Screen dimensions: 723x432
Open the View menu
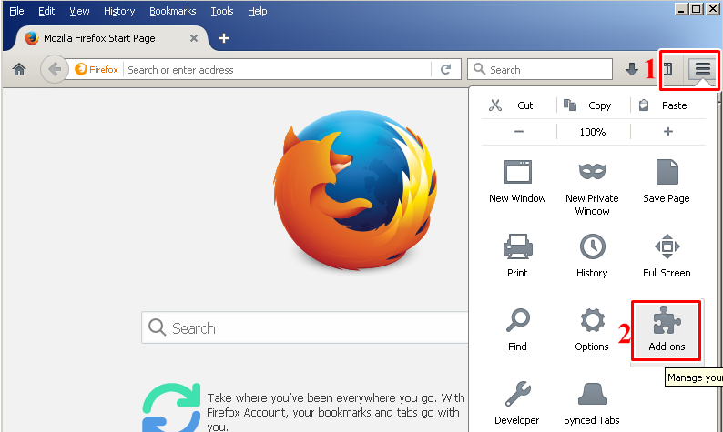pos(79,11)
